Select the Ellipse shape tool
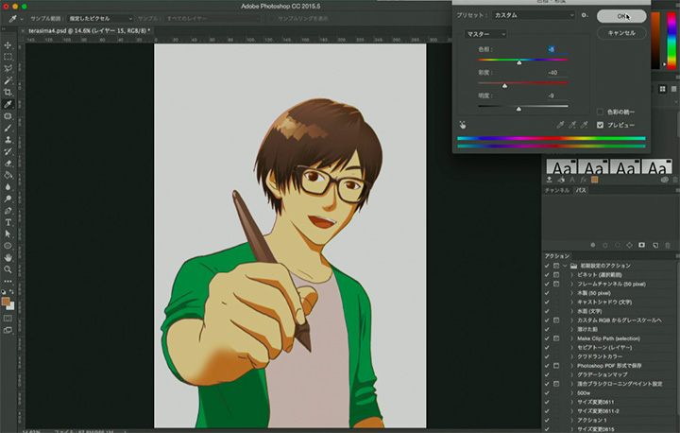This screenshot has height=433, width=680. (8, 246)
